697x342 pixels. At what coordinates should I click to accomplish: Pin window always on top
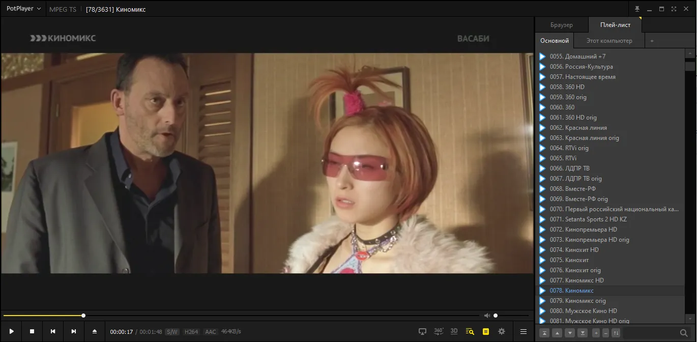[x=637, y=9]
